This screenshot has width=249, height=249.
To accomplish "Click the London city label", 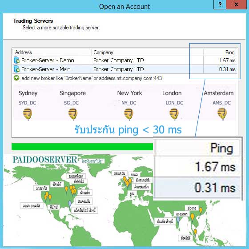I will pos(172,93).
